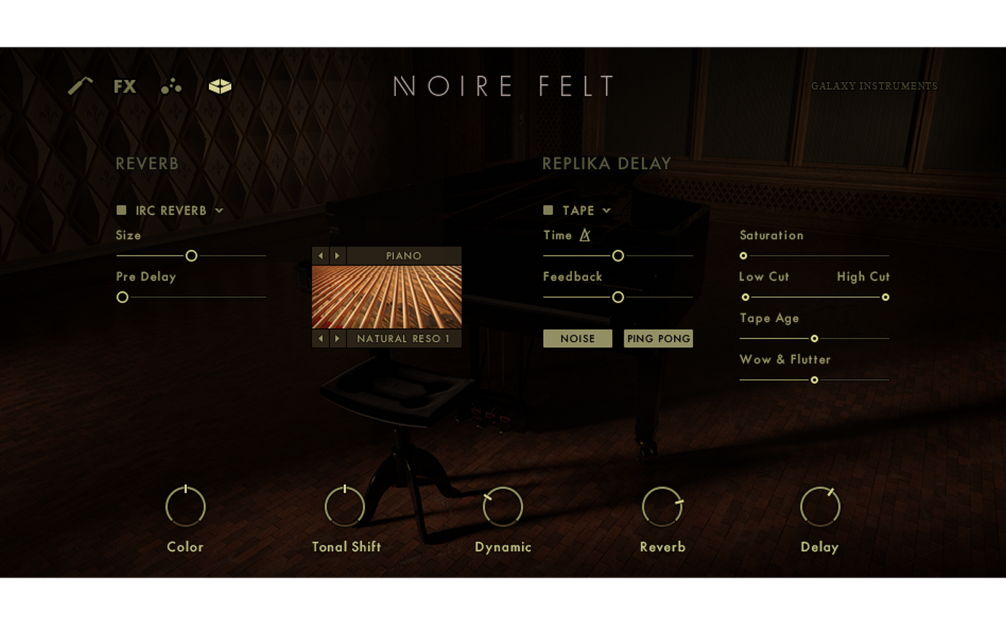Open the Piano category name selector

404,256
